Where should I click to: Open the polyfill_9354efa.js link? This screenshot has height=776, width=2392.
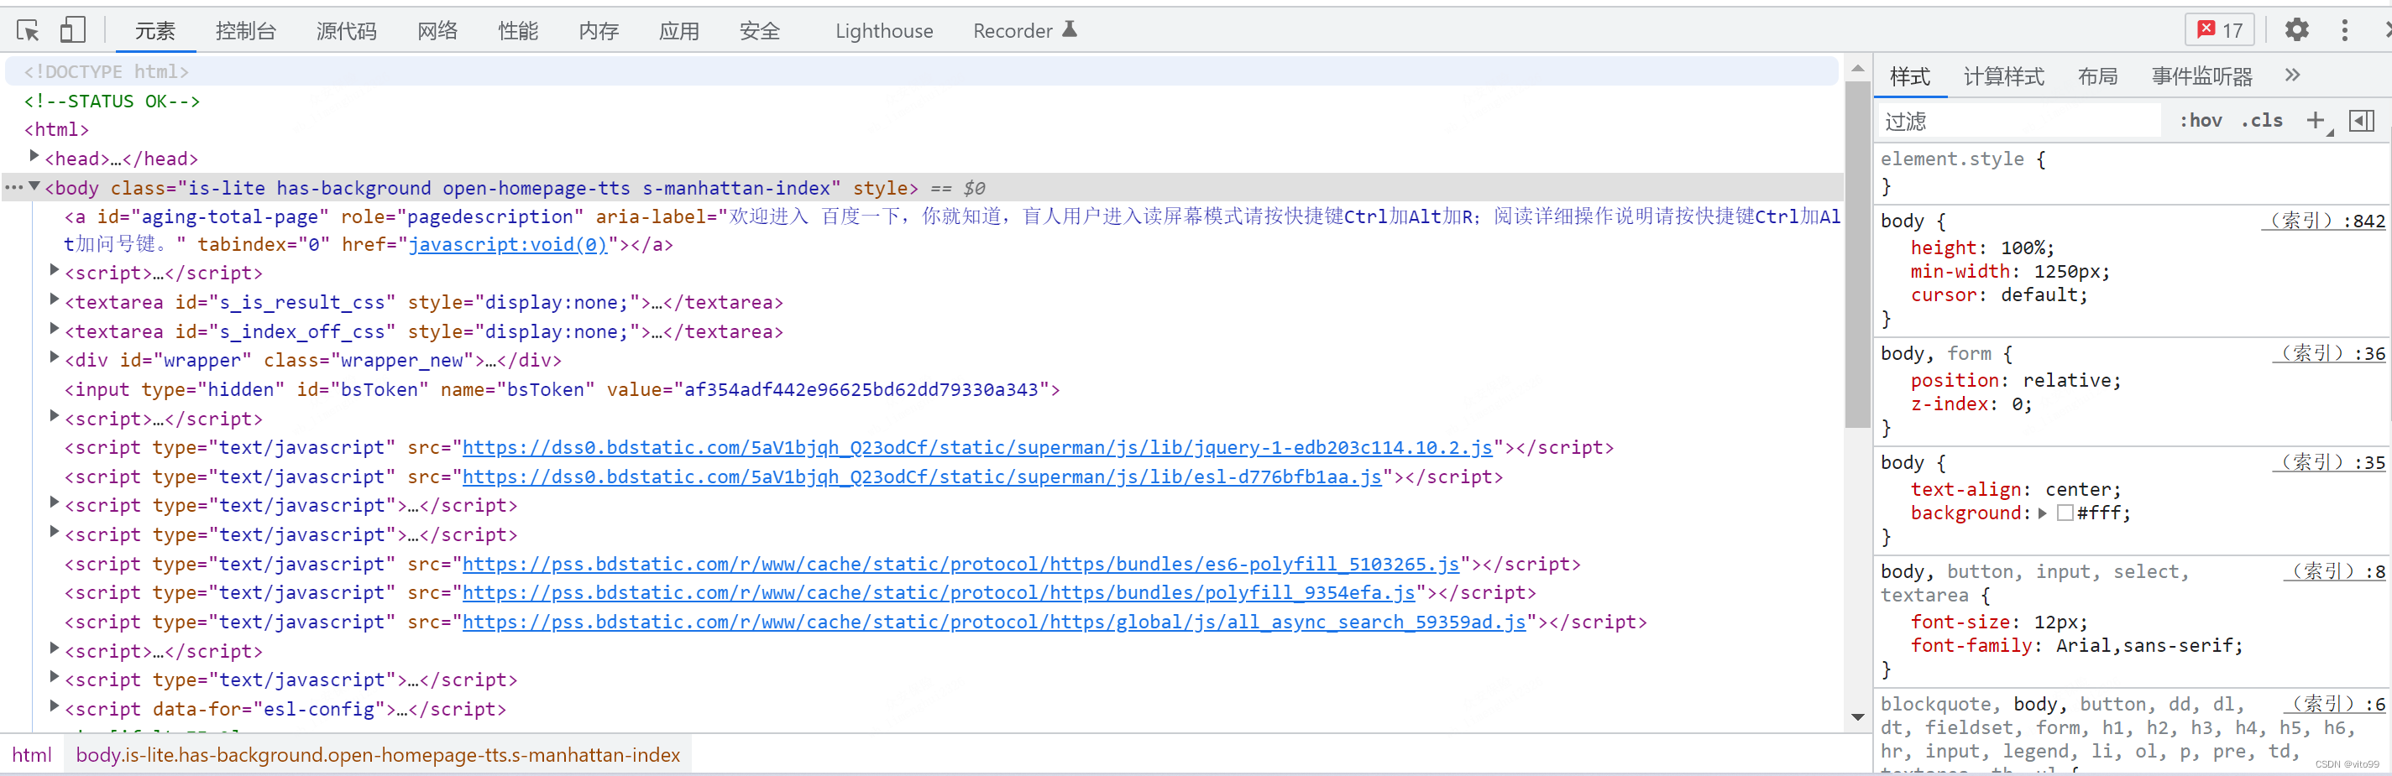click(939, 593)
